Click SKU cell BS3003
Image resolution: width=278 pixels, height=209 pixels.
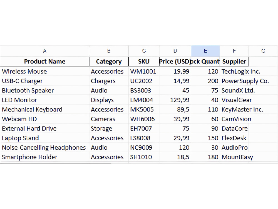point(144,91)
